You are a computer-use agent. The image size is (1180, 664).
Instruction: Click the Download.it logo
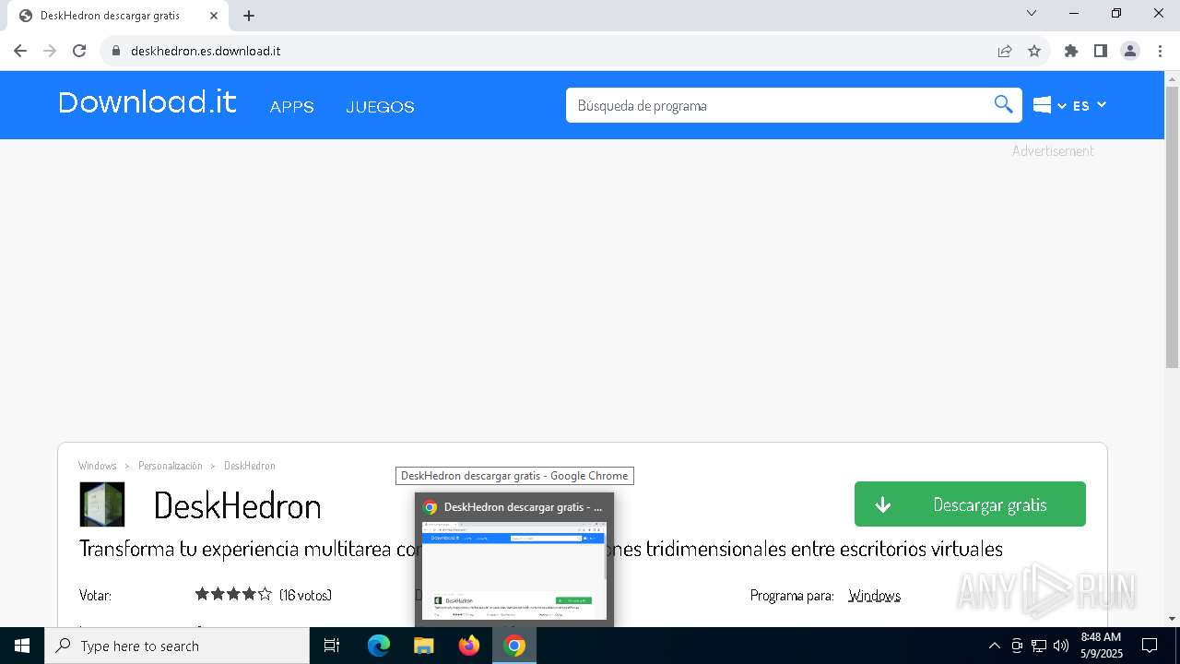click(147, 102)
